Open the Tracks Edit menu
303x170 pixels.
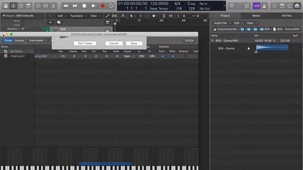62,16
